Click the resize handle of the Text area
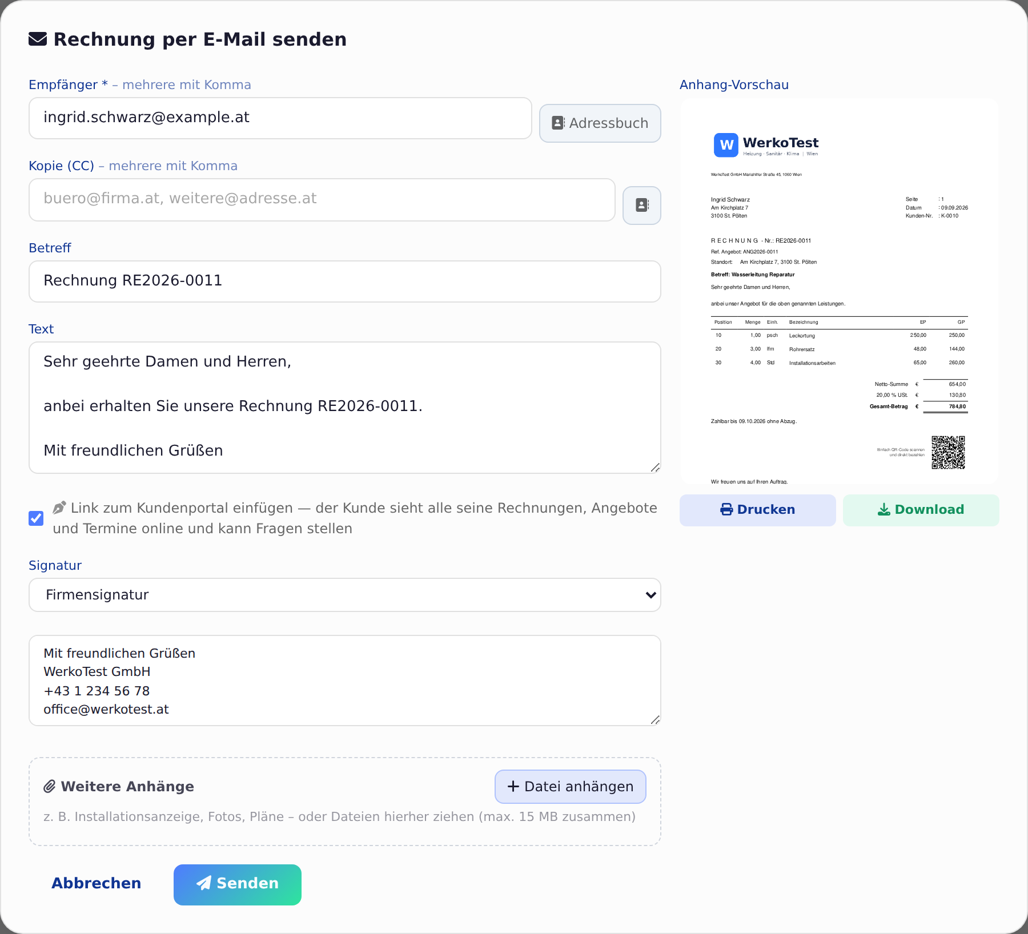The image size is (1028, 934). 655,468
